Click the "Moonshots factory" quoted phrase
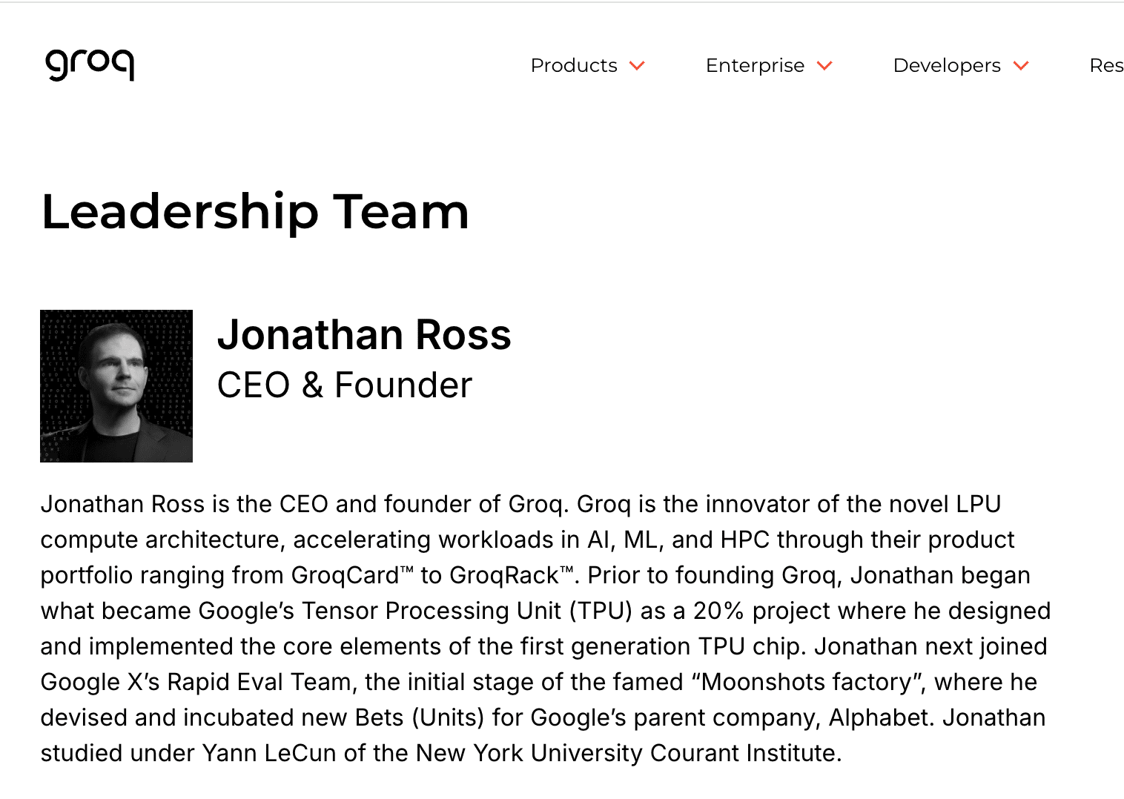Image resolution: width=1124 pixels, height=799 pixels. tap(807, 682)
